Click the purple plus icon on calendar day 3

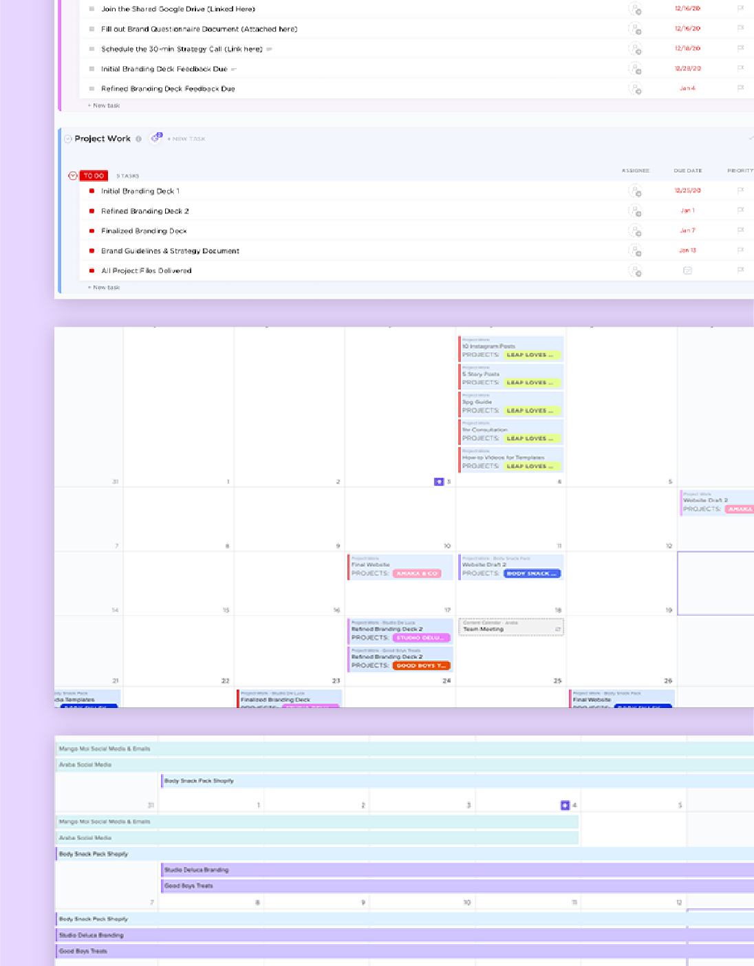click(439, 482)
